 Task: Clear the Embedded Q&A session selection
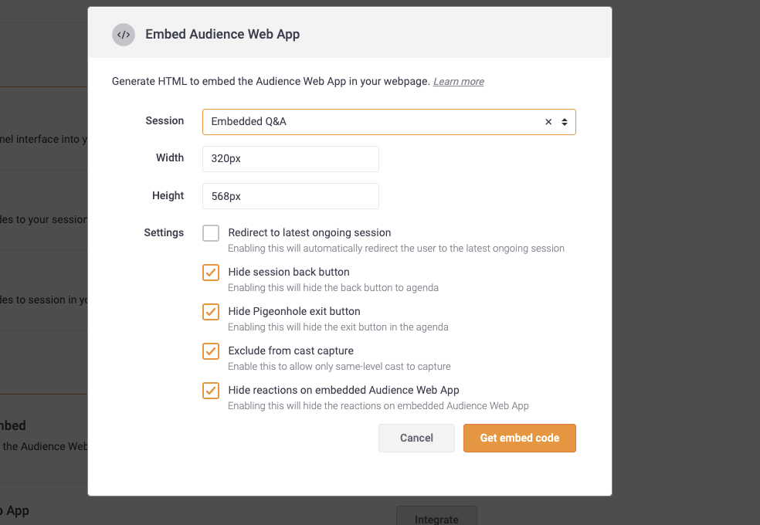pos(548,122)
